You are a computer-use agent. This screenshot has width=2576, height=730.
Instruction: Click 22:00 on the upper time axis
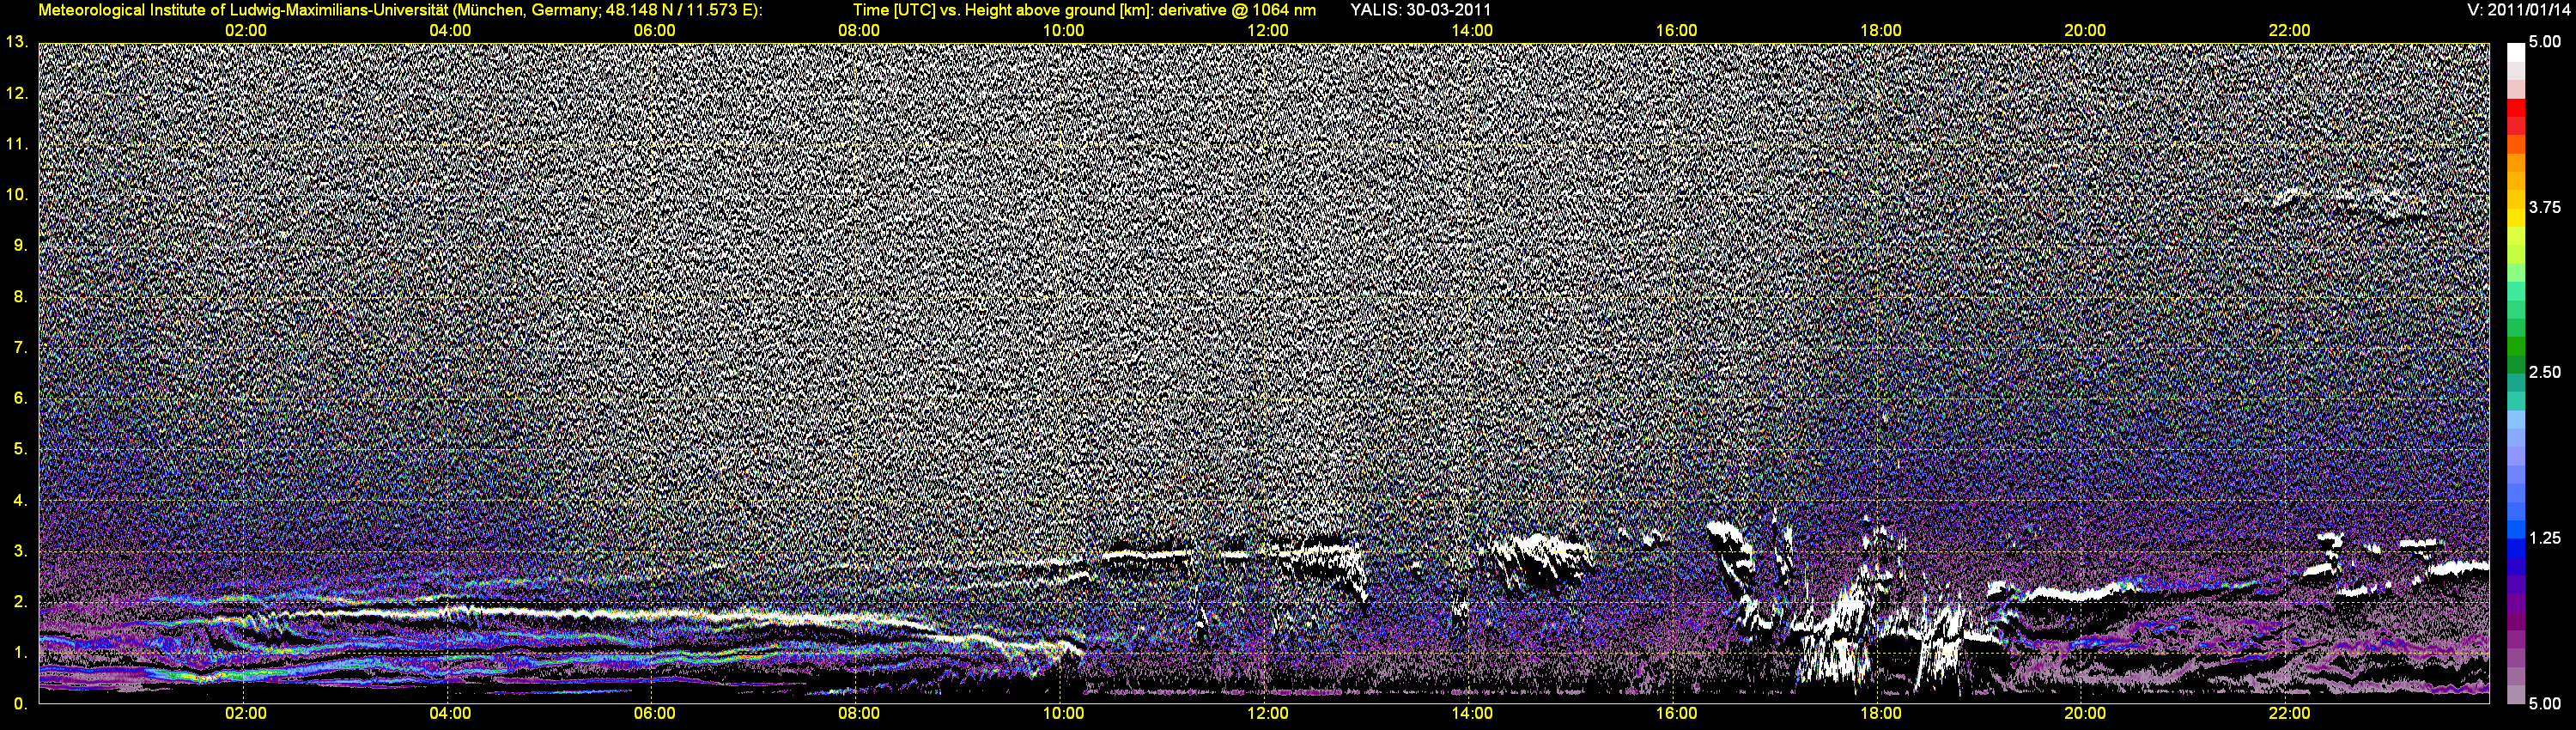(2289, 31)
